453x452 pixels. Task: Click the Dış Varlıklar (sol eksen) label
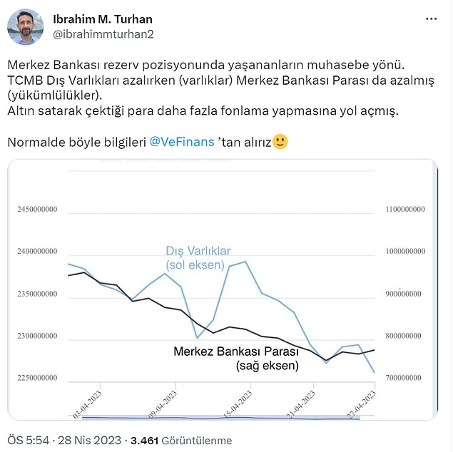[198, 258]
